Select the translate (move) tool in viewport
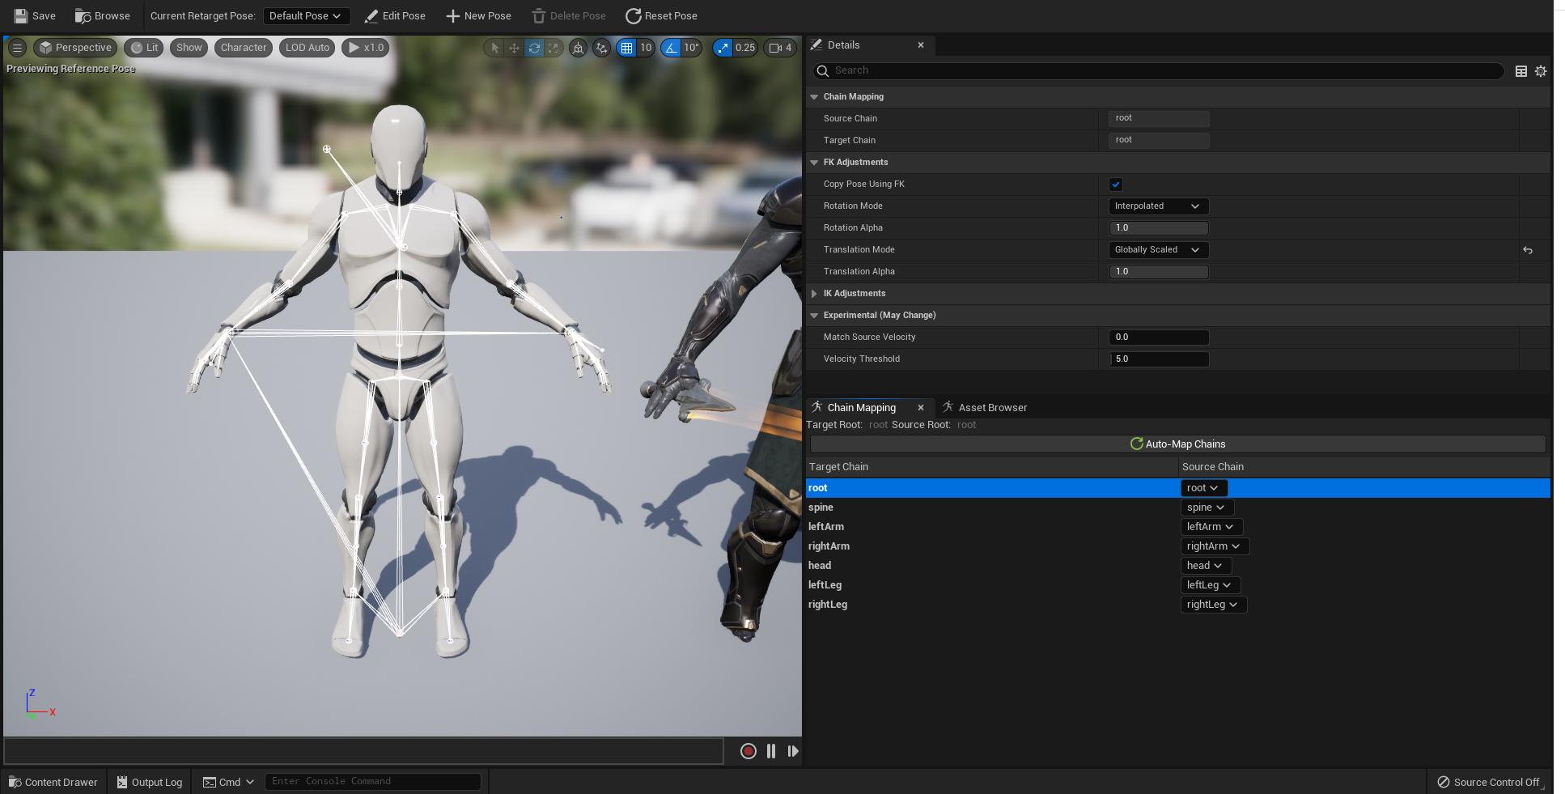Image resolution: width=1565 pixels, height=794 pixels. pos(514,48)
